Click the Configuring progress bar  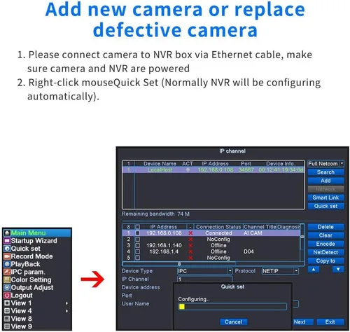point(232,307)
